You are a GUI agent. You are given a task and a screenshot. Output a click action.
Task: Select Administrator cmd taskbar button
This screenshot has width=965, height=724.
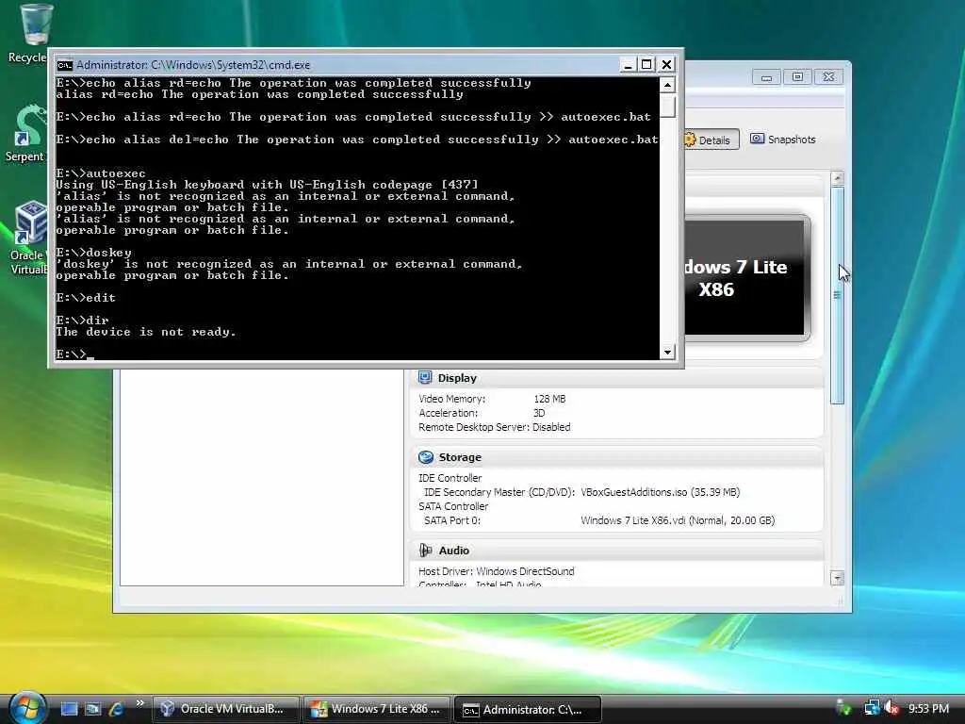pos(527,709)
